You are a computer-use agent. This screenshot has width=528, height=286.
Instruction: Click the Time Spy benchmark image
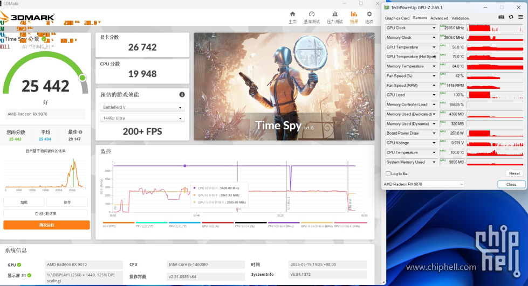tap(284, 87)
